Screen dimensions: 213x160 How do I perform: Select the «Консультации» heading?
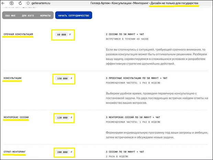click(13, 78)
